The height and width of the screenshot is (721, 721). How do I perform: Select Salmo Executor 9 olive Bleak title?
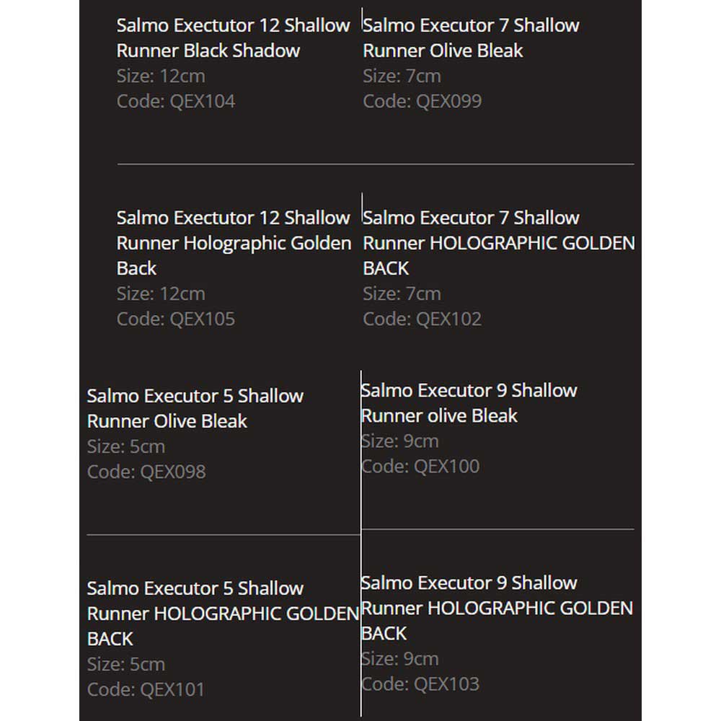point(469,402)
